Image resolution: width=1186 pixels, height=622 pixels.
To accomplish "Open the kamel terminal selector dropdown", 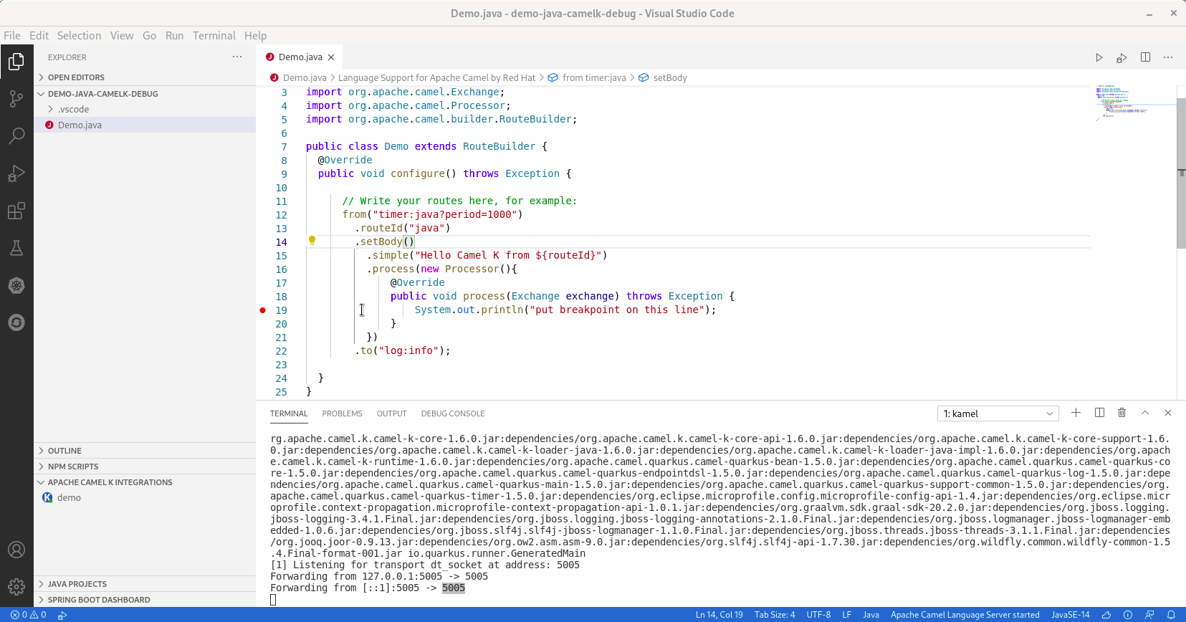I will pyautogui.click(x=998, y=413).
